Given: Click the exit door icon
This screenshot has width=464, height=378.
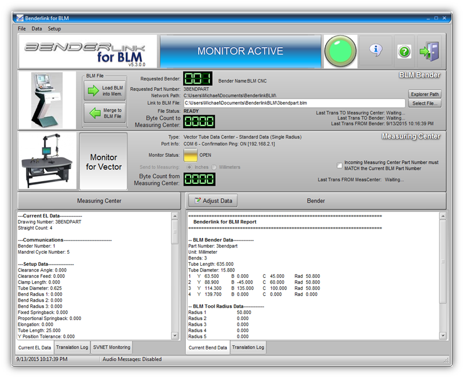Looking at the screenshot, I should [x=428, y=51].
